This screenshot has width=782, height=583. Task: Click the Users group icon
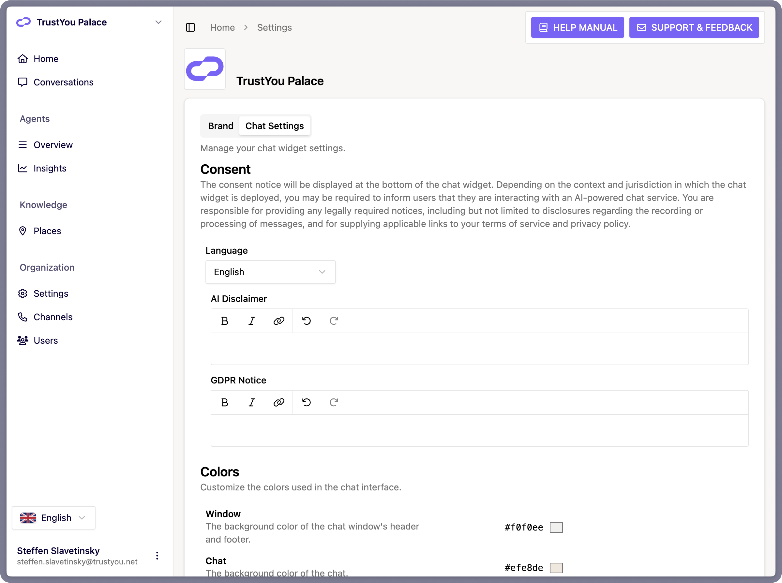[x=23, y=340]
